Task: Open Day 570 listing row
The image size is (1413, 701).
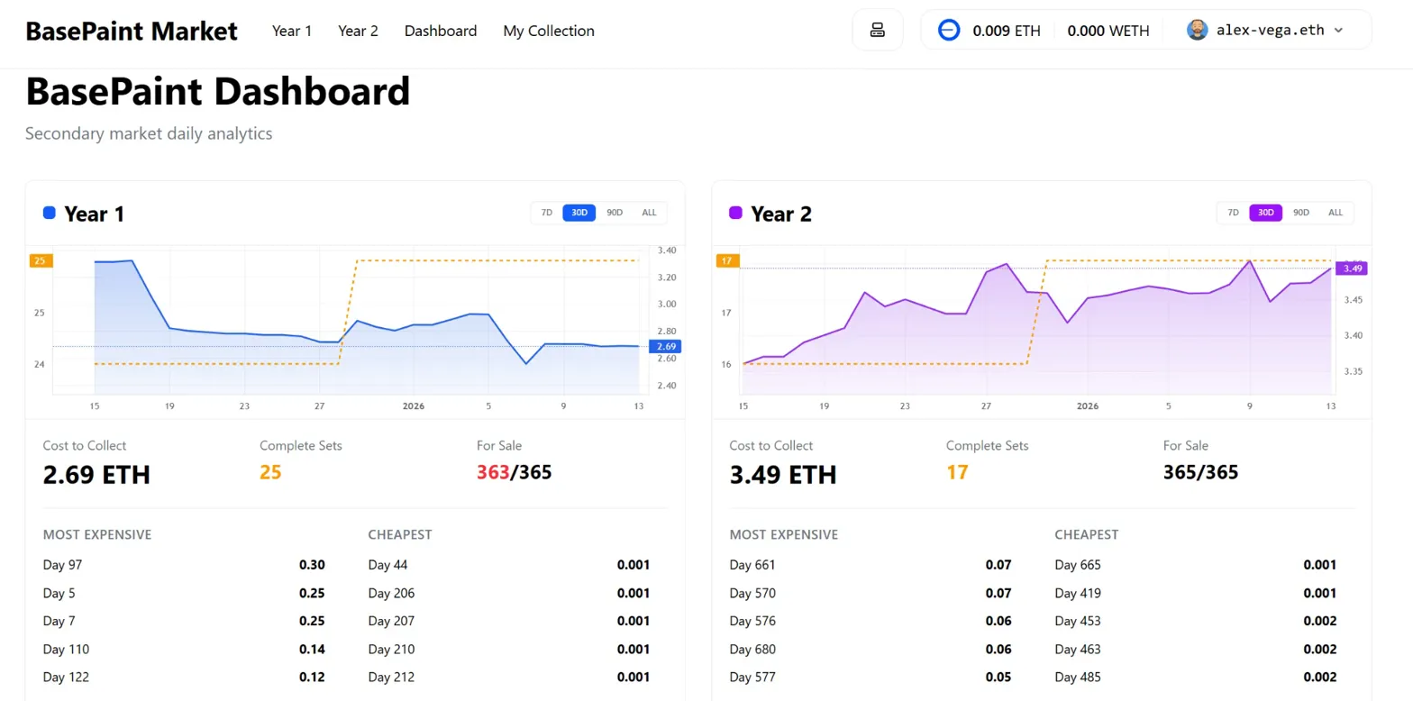Action: pyautogui.click(x=871, y=593)
